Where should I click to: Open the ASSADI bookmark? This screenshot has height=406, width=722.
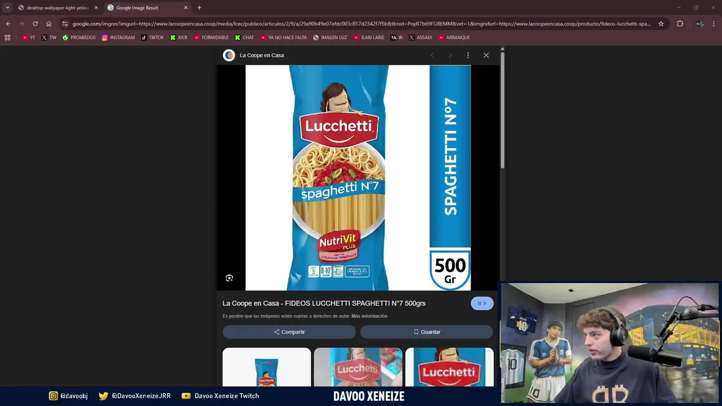point(420,37)
